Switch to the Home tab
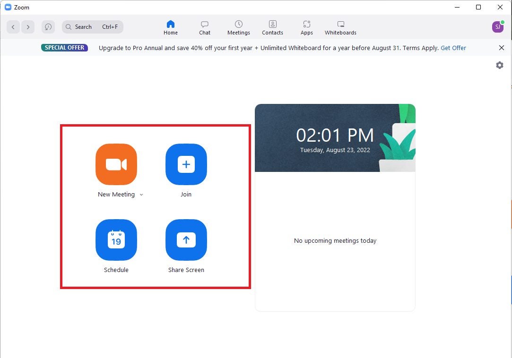 coord(171,28)
